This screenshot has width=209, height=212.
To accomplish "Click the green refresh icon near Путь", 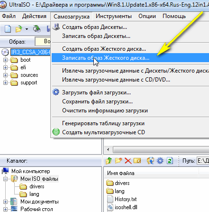I will pos(170,161).
